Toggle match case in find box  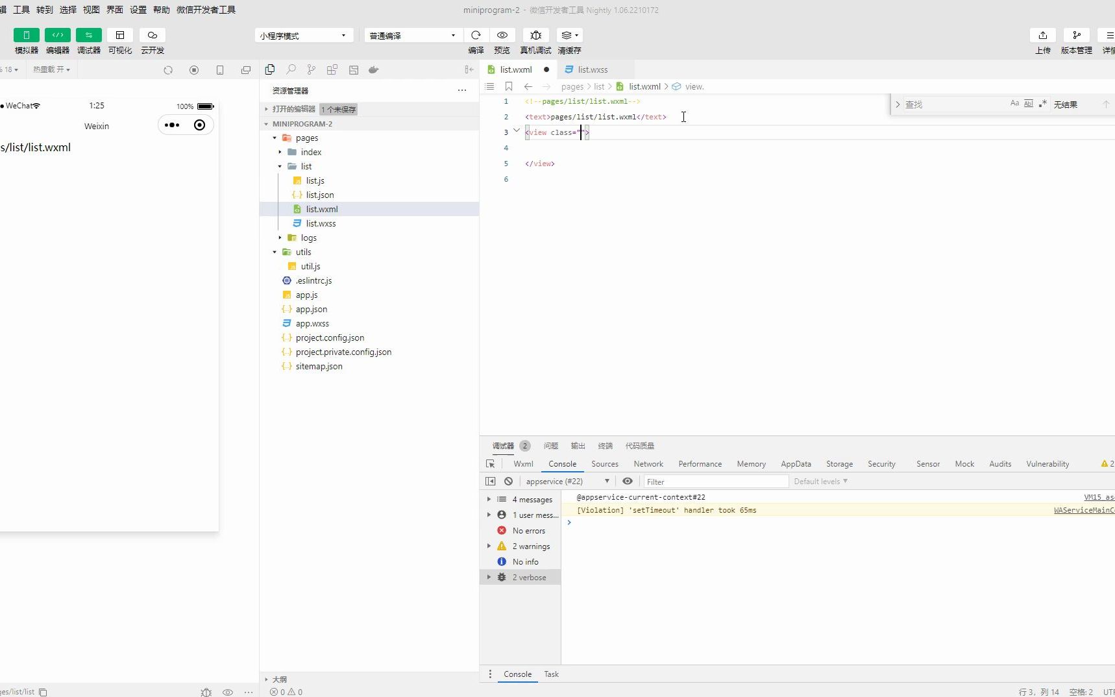(x=1014, y=104)
